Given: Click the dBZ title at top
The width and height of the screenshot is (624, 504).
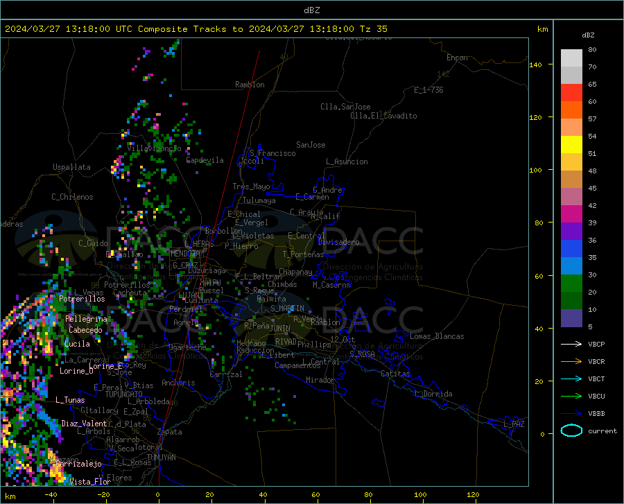Looking at the screenshot, I should 311,10.
